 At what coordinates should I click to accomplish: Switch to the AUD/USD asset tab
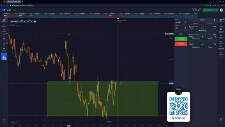(x=101, y=15)
